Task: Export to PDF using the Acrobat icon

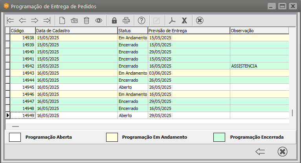Action: (x=172, y=20)
